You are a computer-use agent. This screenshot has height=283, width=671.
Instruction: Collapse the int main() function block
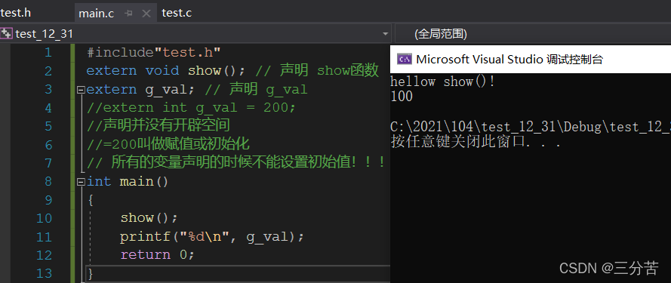[x=81, y=182]
